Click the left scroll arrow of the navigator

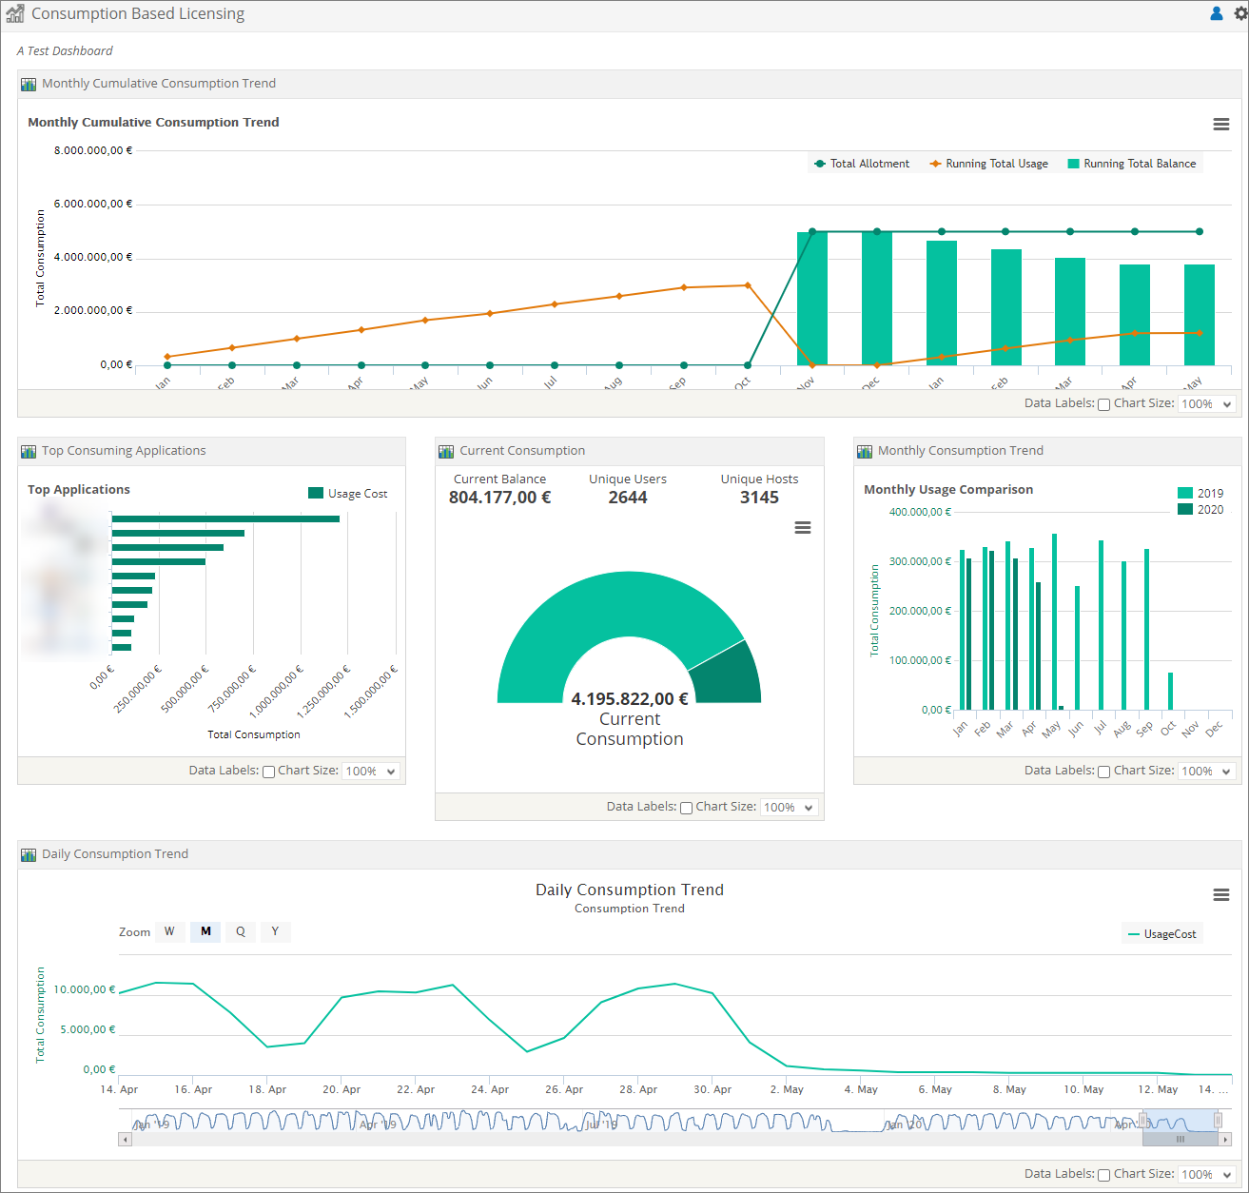[125, 1139]
